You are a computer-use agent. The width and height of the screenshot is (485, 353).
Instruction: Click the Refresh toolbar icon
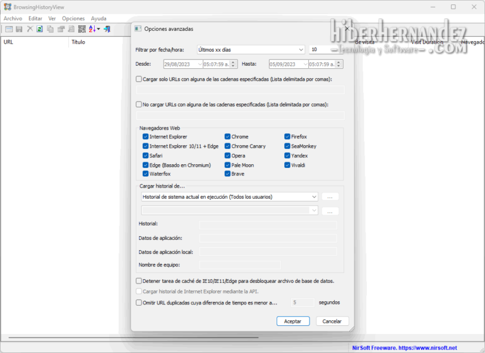point(39,29)
